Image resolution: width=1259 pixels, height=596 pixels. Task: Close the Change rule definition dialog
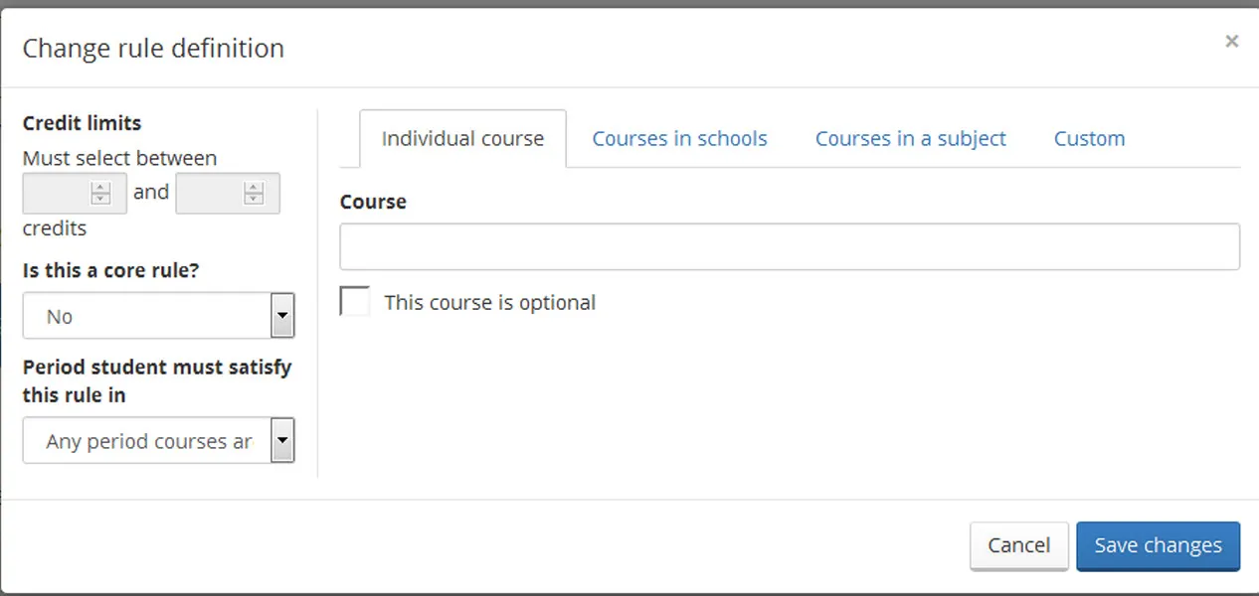(1232, 41)
